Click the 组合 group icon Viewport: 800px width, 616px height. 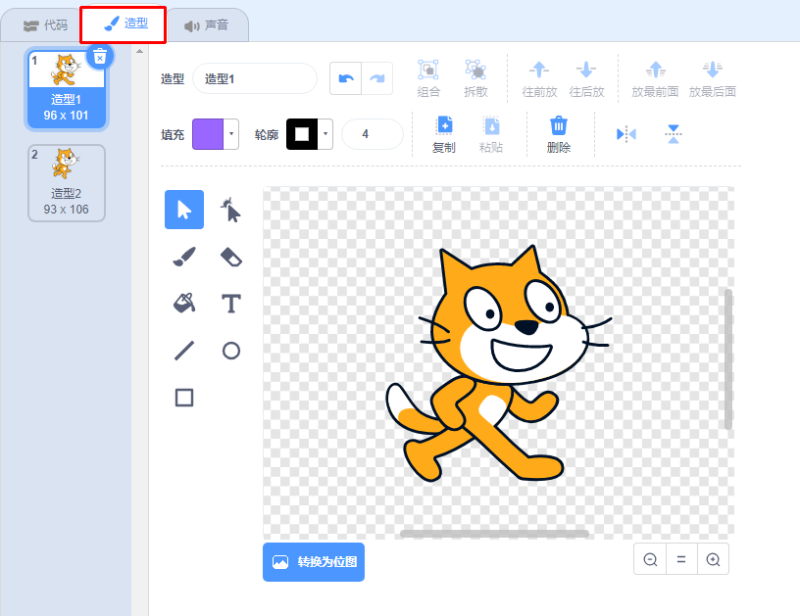[428, 70]
